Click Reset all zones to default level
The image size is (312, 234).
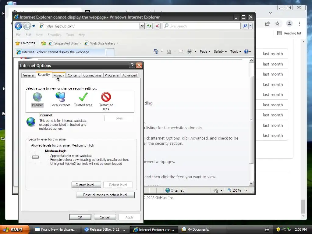(105, 195)
